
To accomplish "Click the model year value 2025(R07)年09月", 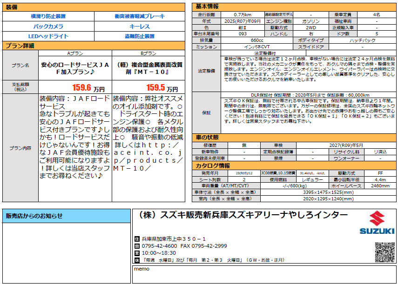I will coord(243,21).
